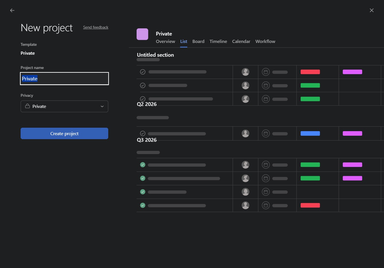The width and height of the screenshot is (384, 268).
Task: Click the due date calendar icon, third Untitled section row
Action: click(x=266, y=99)
